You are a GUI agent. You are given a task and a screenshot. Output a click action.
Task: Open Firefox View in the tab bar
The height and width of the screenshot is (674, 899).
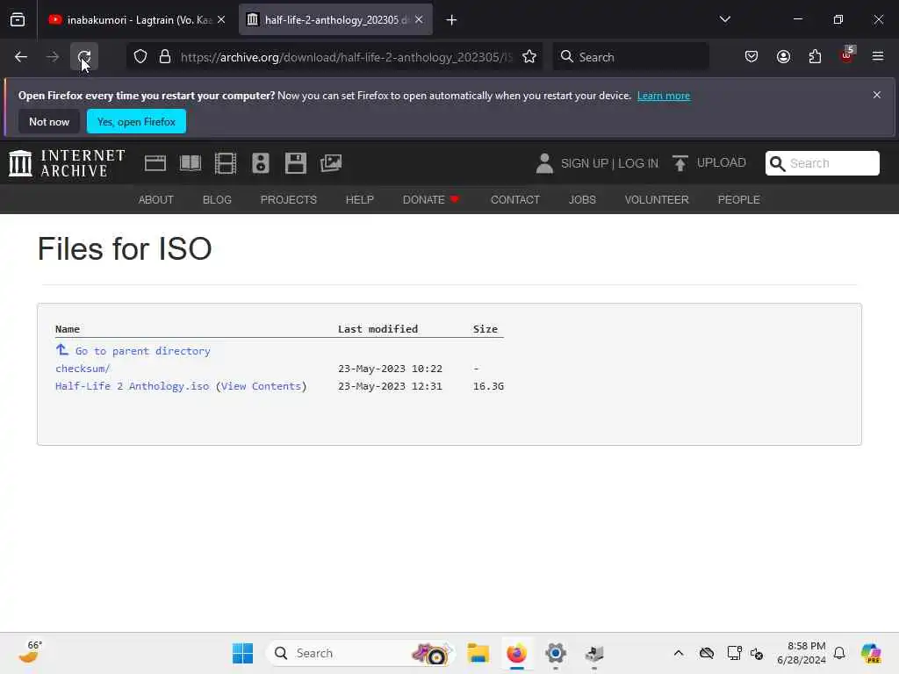pos(18,20)
